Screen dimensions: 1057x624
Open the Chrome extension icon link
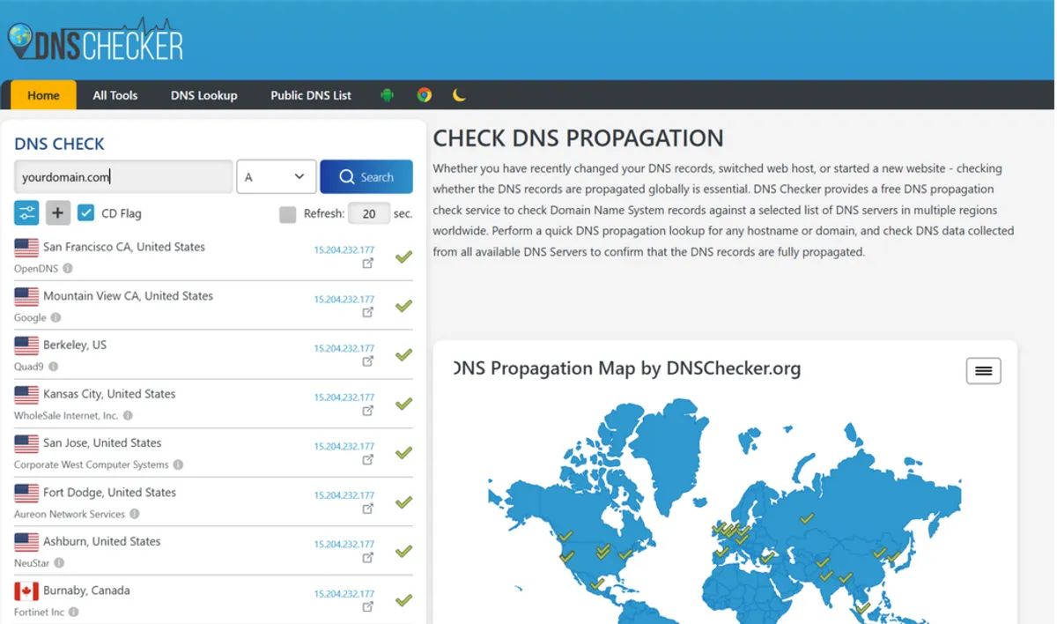pos(425,95)
